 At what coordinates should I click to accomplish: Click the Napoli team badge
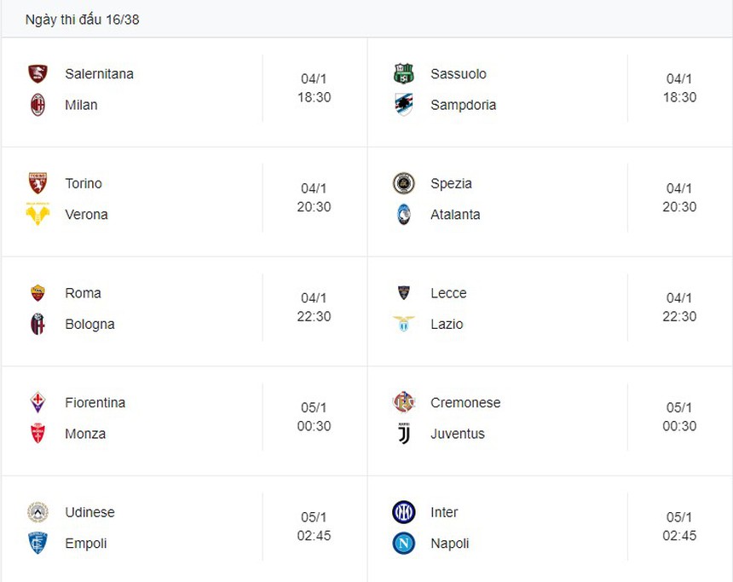click(x=403, y=543)
